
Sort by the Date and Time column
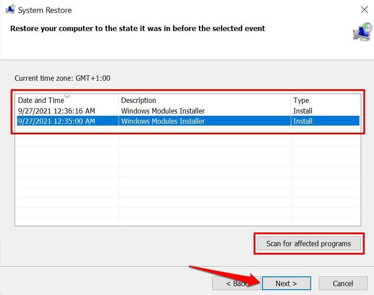click(x=41, y=101)
